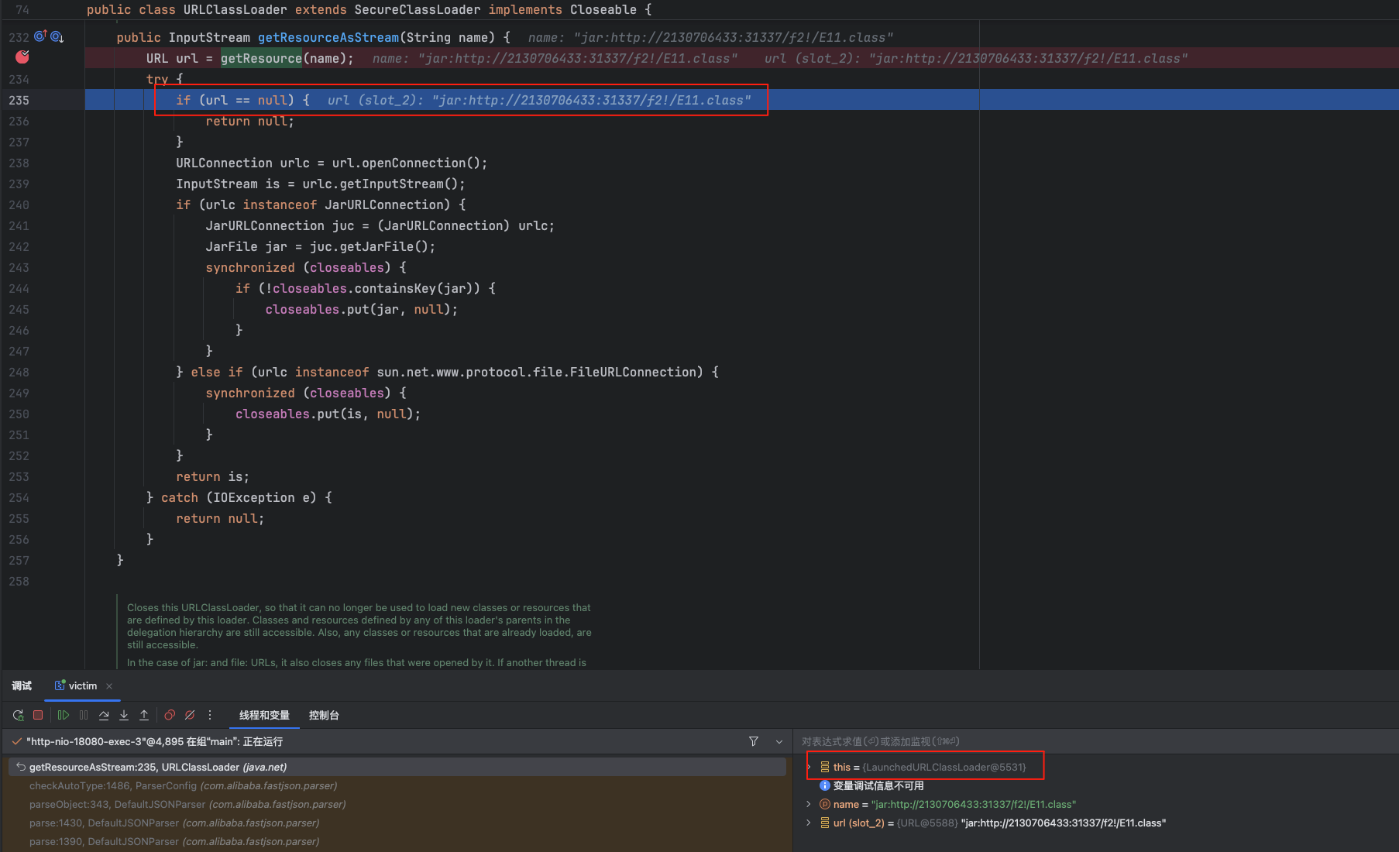Image resolution: width=1399 pixels, height=852 pixels.
Task: Open the thread selector dropdown arrow
Action: [779, 741]
